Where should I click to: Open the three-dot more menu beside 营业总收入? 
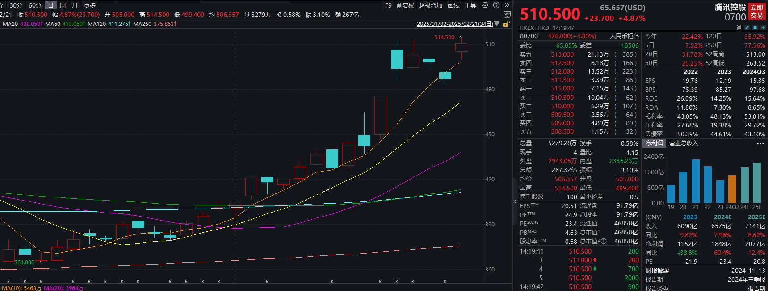click(760, 143)
